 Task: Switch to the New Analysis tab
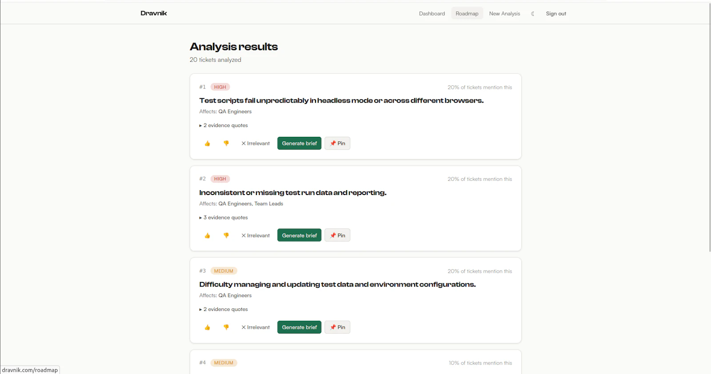click(x=504, y=13)
